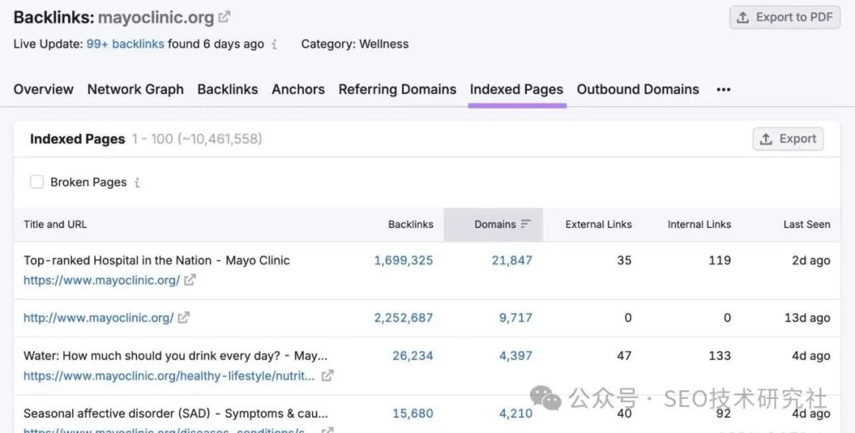
Task: Click Internal Links value 133
Action: (720, 356)
